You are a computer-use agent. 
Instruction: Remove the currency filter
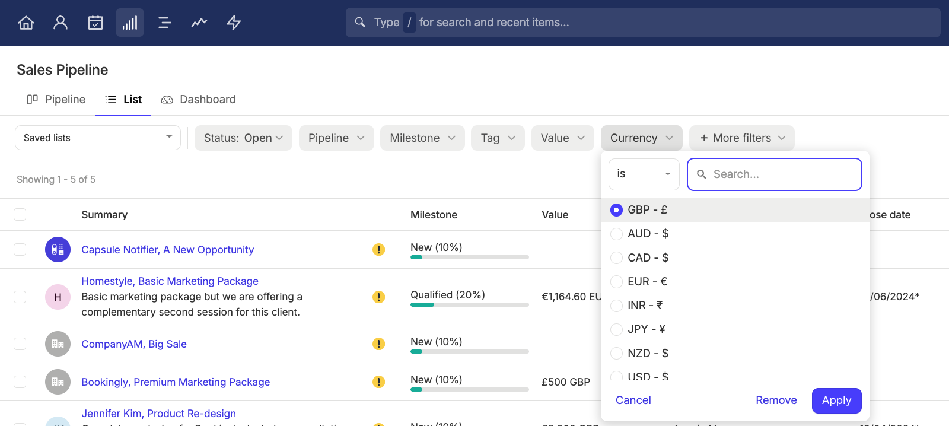[776, 400]
